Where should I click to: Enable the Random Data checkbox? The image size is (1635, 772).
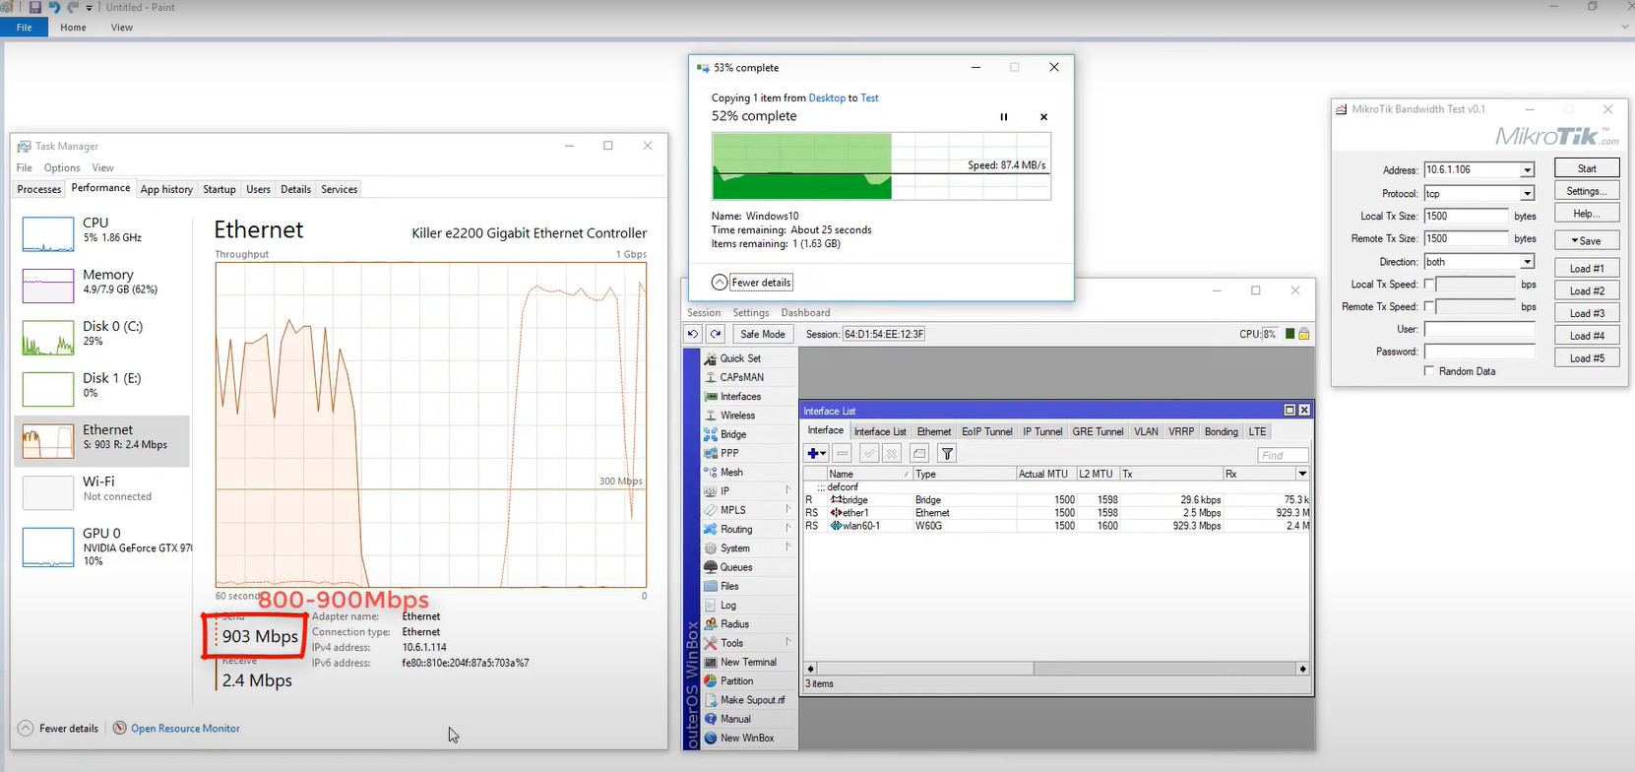click(1429, 371)
